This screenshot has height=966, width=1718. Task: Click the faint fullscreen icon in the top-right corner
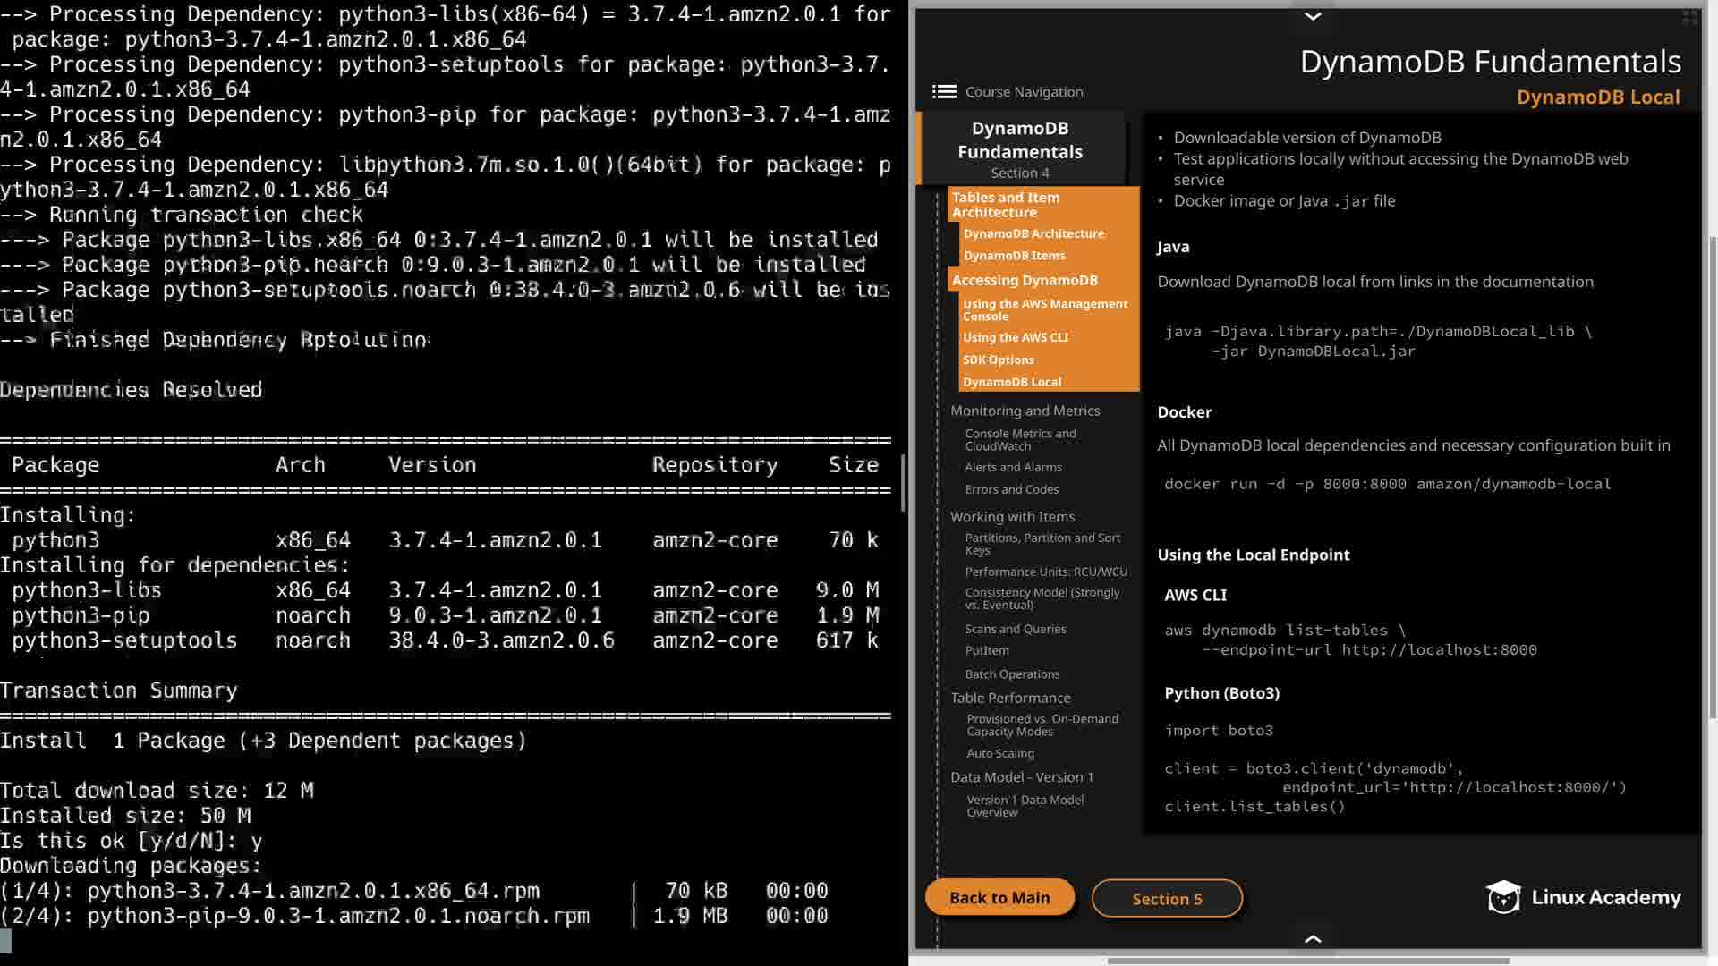pyautogui.click(x=1689, y=17)
